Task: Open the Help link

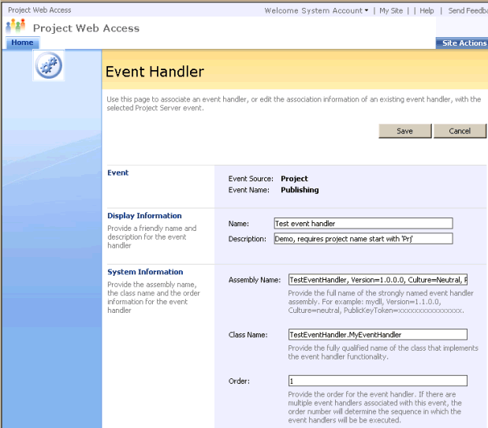Action: point(427,10)
